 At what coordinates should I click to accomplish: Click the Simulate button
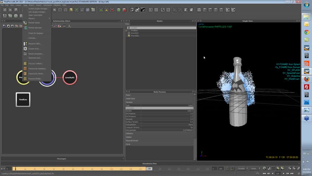point(241,169)
